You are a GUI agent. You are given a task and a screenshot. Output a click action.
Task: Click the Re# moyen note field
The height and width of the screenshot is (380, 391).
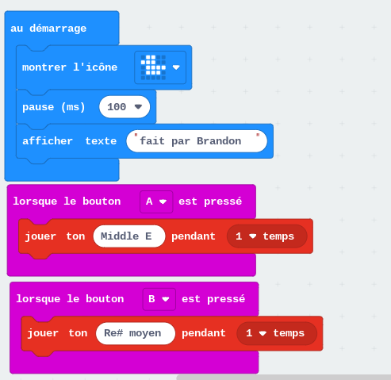(x=136, y=333)
